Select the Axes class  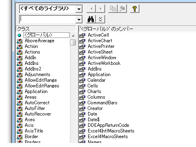coord(30,120)
